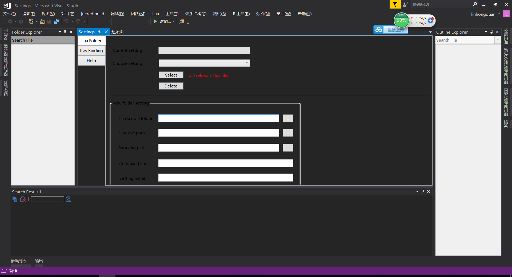The width and height of the screenshot is (512, 277).
Task: Click find-in-results magnifier icon
Action: coord(68,199)
